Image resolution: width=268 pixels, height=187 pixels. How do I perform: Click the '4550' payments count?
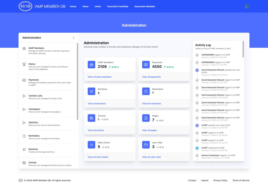(x=157, y=67)
